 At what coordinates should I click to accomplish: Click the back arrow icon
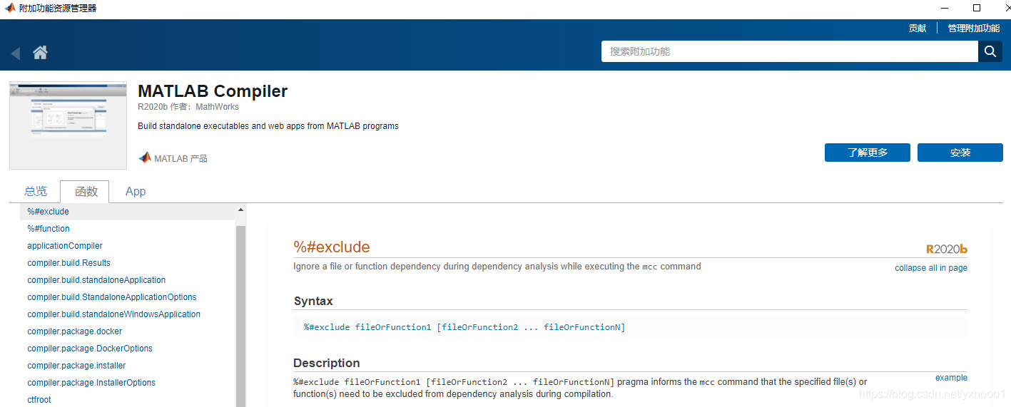click(16, 53)
